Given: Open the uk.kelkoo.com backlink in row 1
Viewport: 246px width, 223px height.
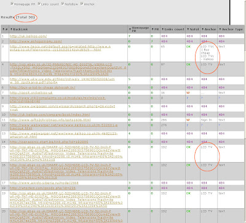Looking at the screenshot, I should tap(28, 36).
